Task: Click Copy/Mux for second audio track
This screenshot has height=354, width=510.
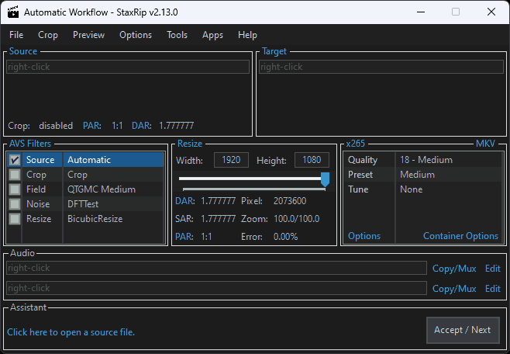Action: pos(454,289)
